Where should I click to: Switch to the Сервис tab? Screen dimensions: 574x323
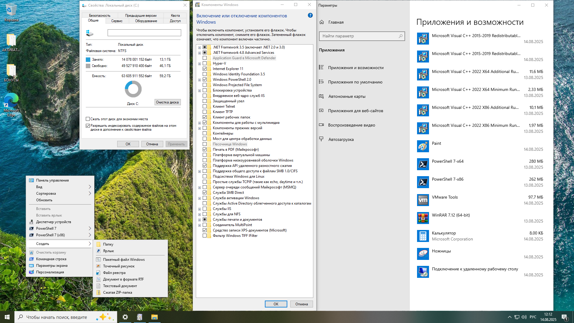[x=117, y=21]
